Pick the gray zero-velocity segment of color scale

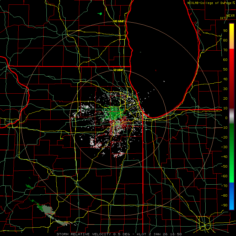pyautogui.click(x=232, y=116)
